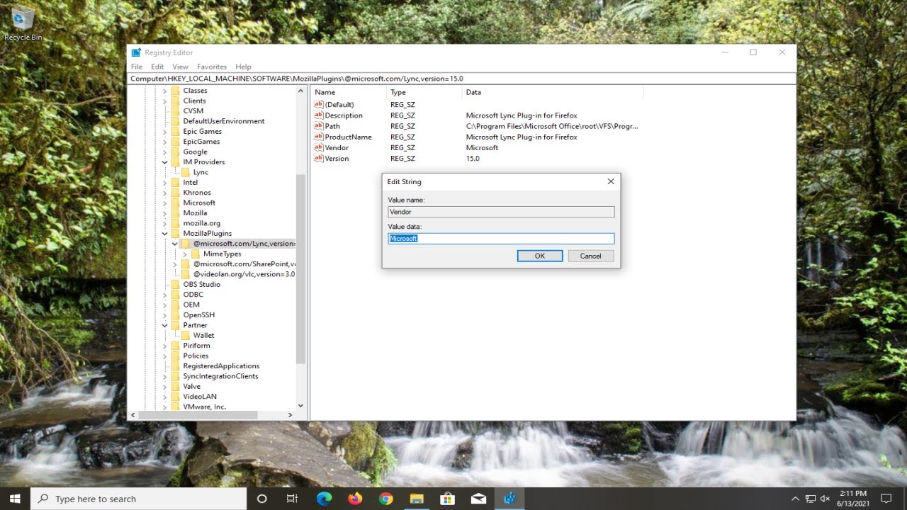Screen dimensions: 907x510
Task: Click the Epic Games folder icon
Action: (x=175, y=131)
